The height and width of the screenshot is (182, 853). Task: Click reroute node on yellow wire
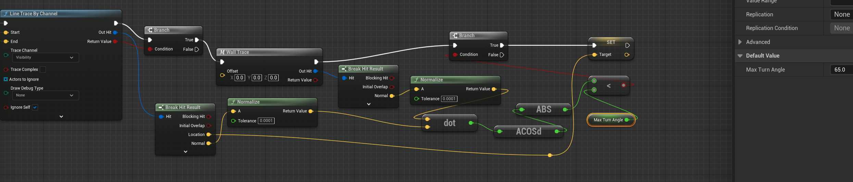pyautogui.click(x=550, y=155)
